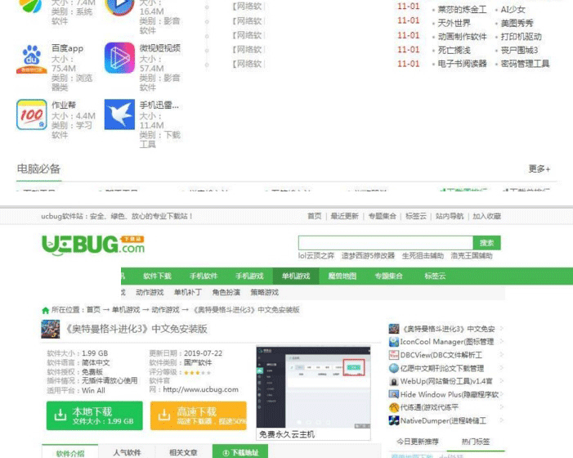The image size is (573, 458).
Task: Open the 专题集合 green nav item
Action: click(x=388, y=276)
